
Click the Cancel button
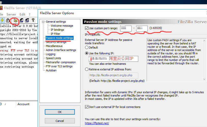coord(60,121)
